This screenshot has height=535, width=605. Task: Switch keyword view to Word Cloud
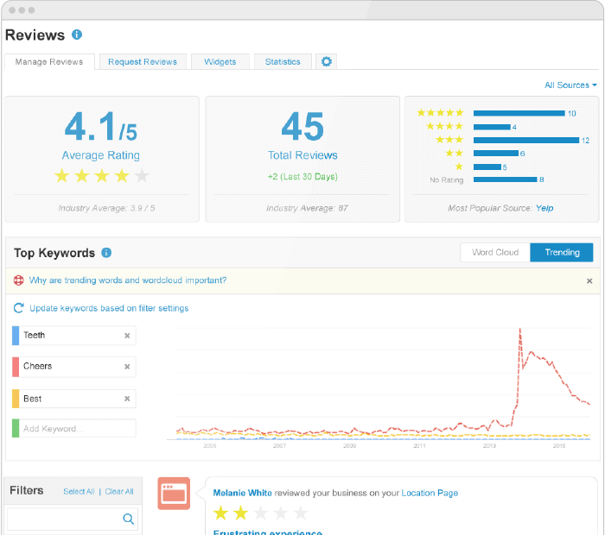coord(495,253)
